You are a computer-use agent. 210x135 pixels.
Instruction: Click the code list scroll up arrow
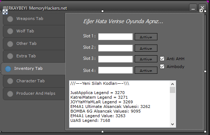tap(172, 84)
